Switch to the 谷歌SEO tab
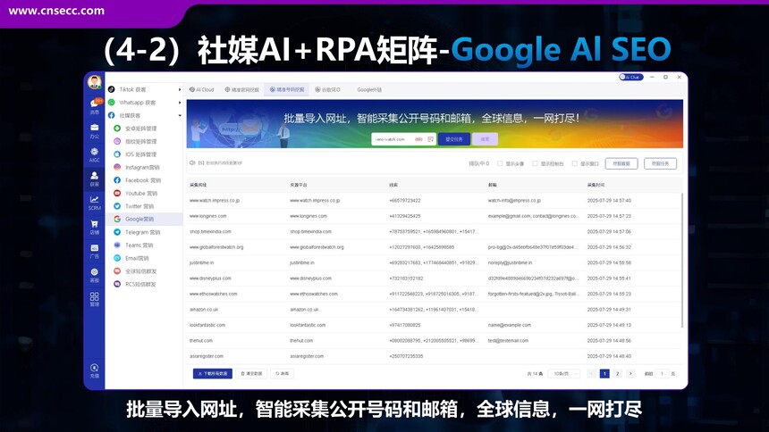Image resolution: width=769 pixels, height=432 pixels. [327, 90]
